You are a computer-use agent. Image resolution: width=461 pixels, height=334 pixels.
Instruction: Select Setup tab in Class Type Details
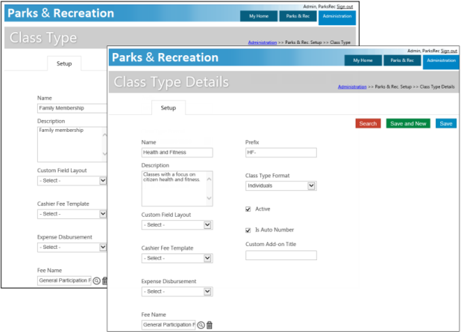click(169, 108)
